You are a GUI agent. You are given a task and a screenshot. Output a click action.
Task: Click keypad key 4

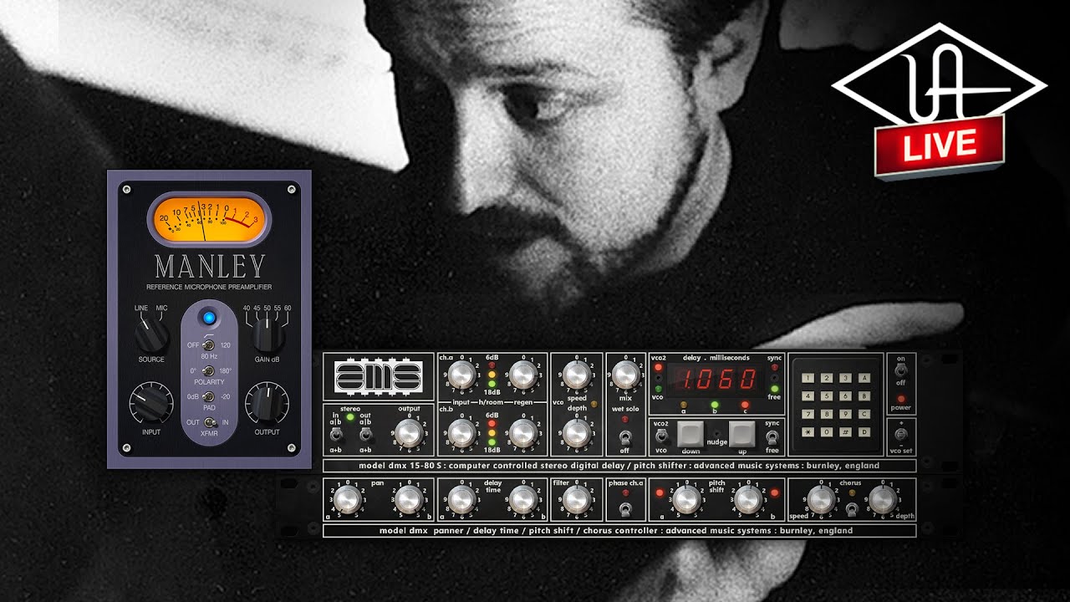[x=808, y=396]
